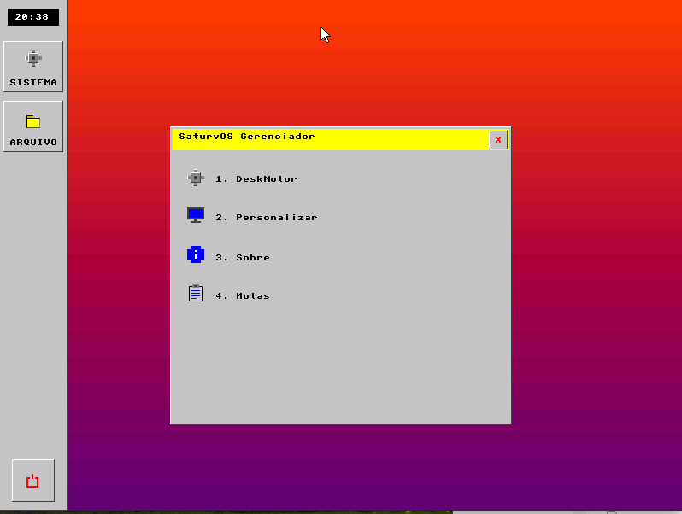This screenshot has width=682, height=514.
Task: Click the blue monitor Personalizar icon
Action: click(x=196, y=215)
